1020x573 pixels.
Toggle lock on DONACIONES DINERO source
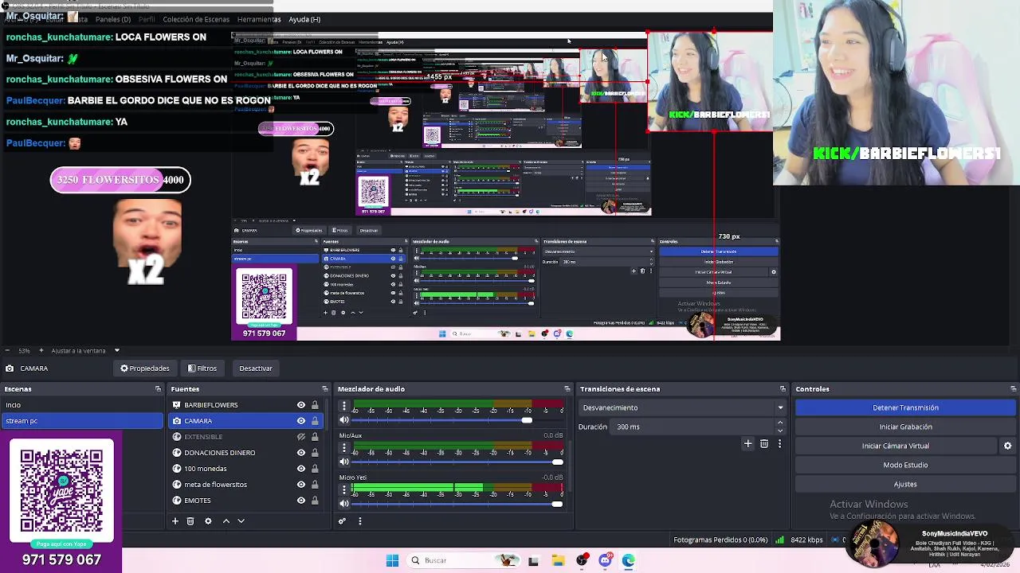click(315, 453)
